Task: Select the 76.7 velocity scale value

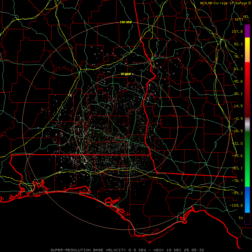Action: click(x=238, y=56)
